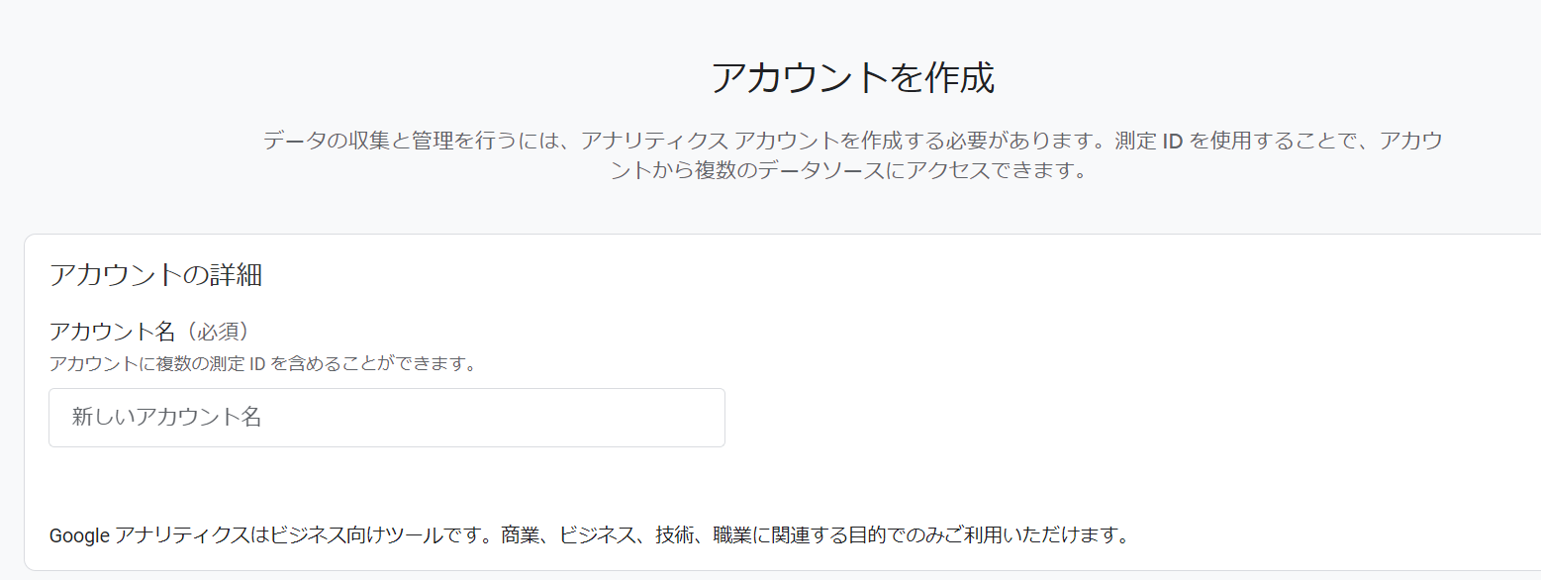Image resolution: width=1541 pixels, height=580 pixels.
Task: Click the word Google in the bottom notice
Action: (x=80, y=536)
